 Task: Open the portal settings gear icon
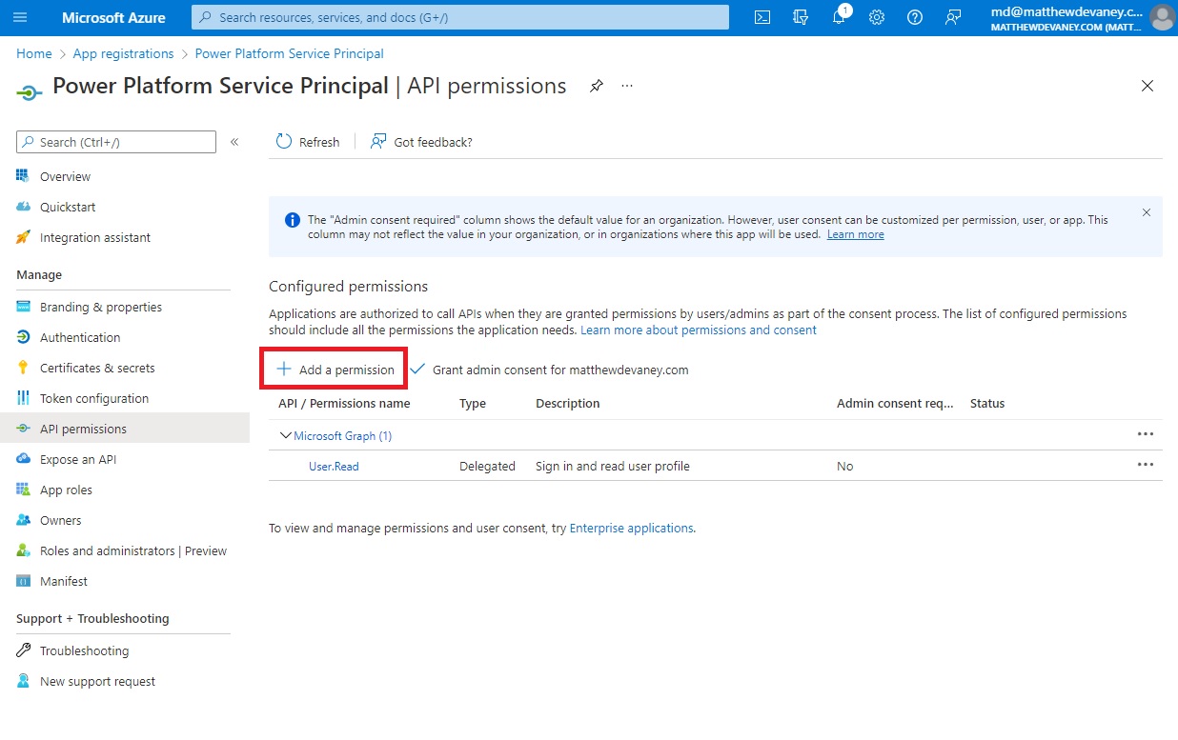click(x=877, y=17)
